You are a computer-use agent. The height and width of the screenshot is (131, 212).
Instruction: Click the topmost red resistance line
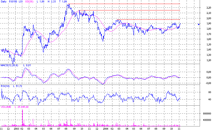(124, 4)
